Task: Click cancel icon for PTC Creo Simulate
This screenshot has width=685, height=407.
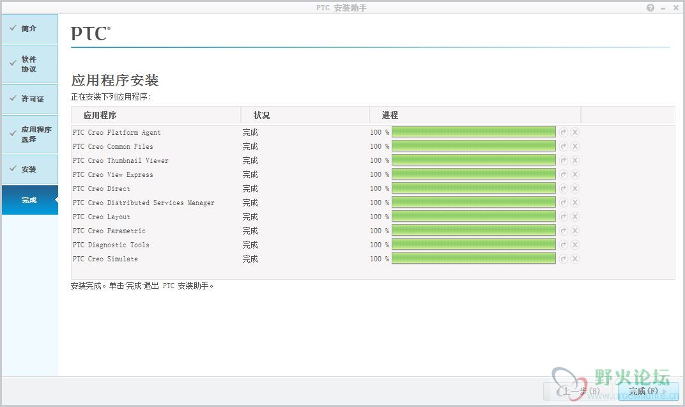Action: 575,259
